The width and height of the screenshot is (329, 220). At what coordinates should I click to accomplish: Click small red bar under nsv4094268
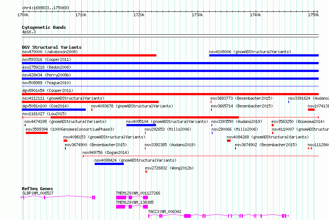tap(229, 141)
